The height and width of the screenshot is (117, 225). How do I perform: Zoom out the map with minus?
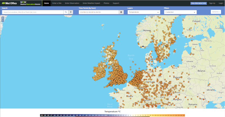tap(3, 21)
